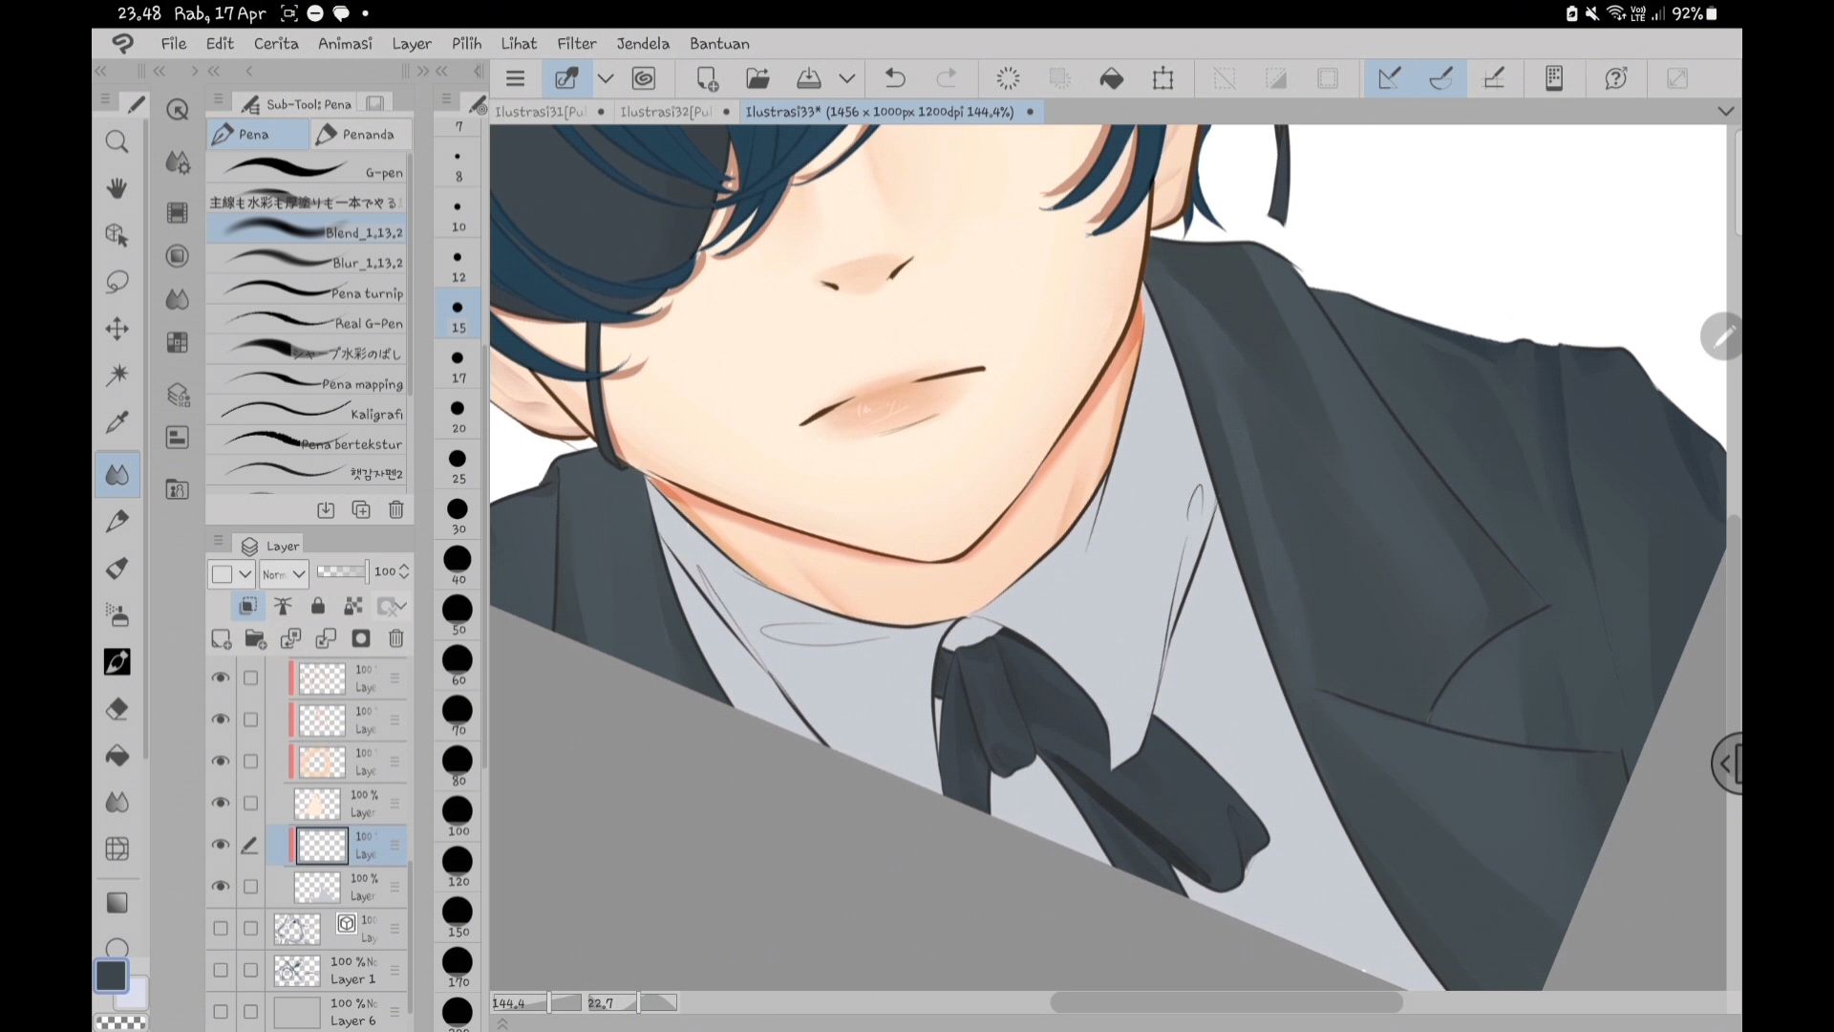This screenshot has height=1032, width=1834.
Task: Create a layer mask
Action: pos(361,638)
